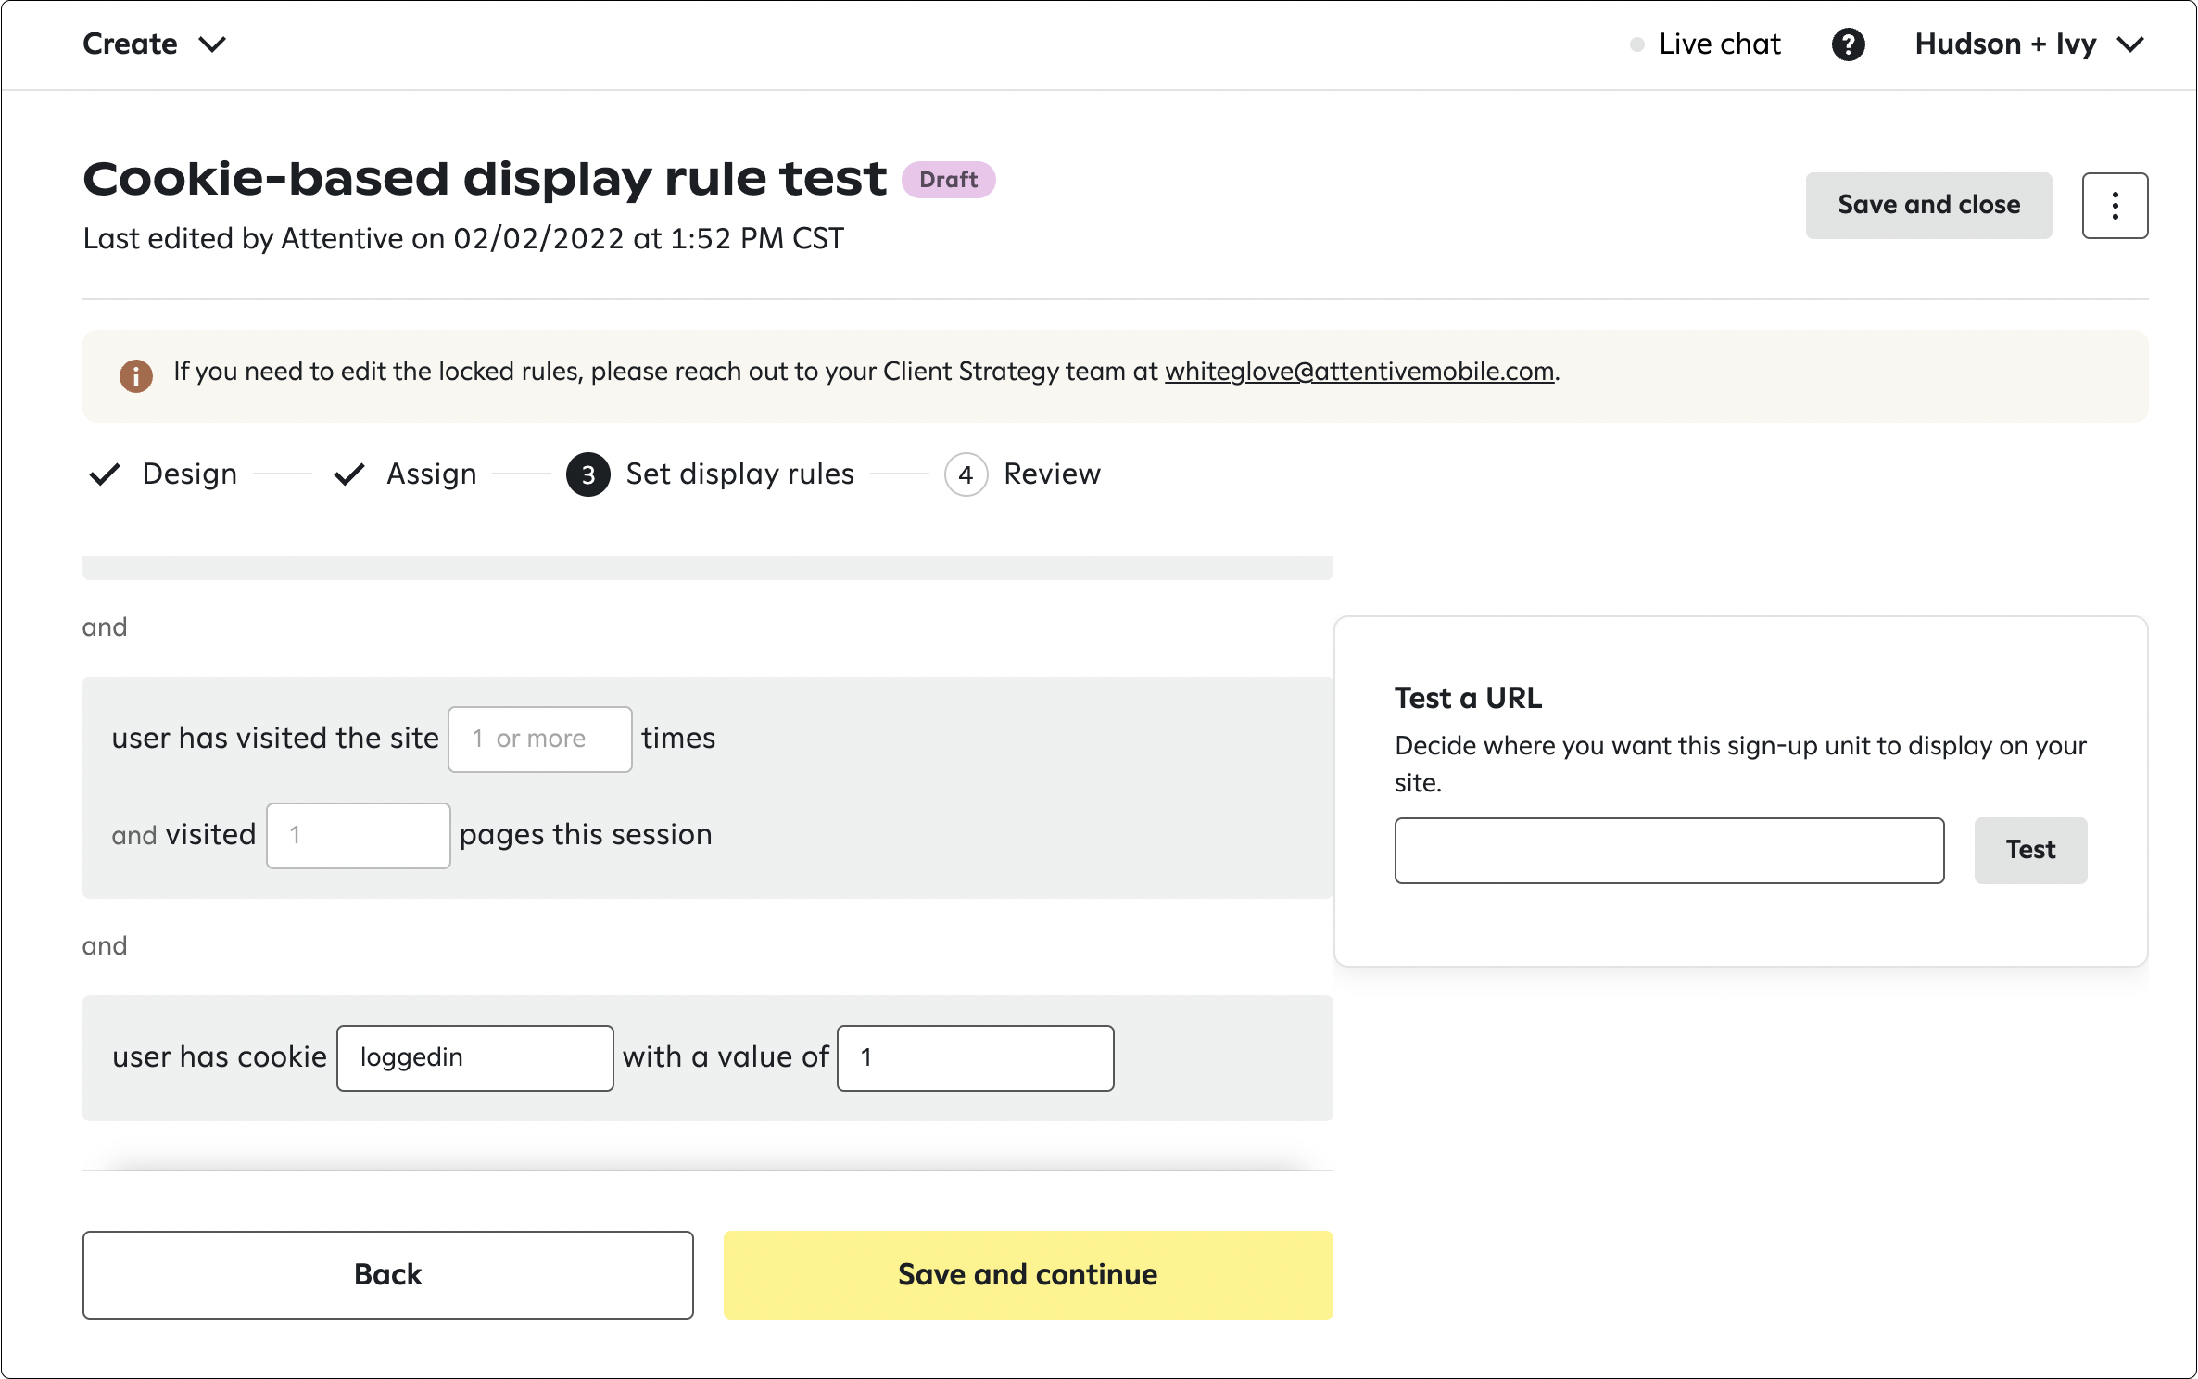Screen dimensions: 2198x1379
Task: Open the help question mark icon
Action: (x=1848, y=44)
